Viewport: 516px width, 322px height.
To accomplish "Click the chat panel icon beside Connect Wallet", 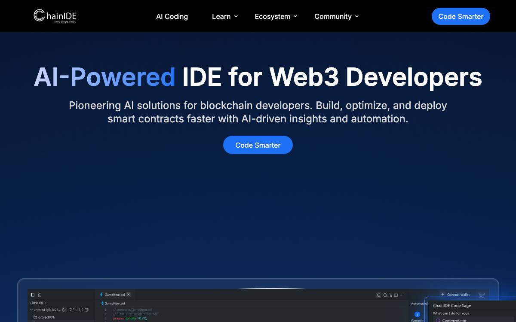I will click(482, 295).
